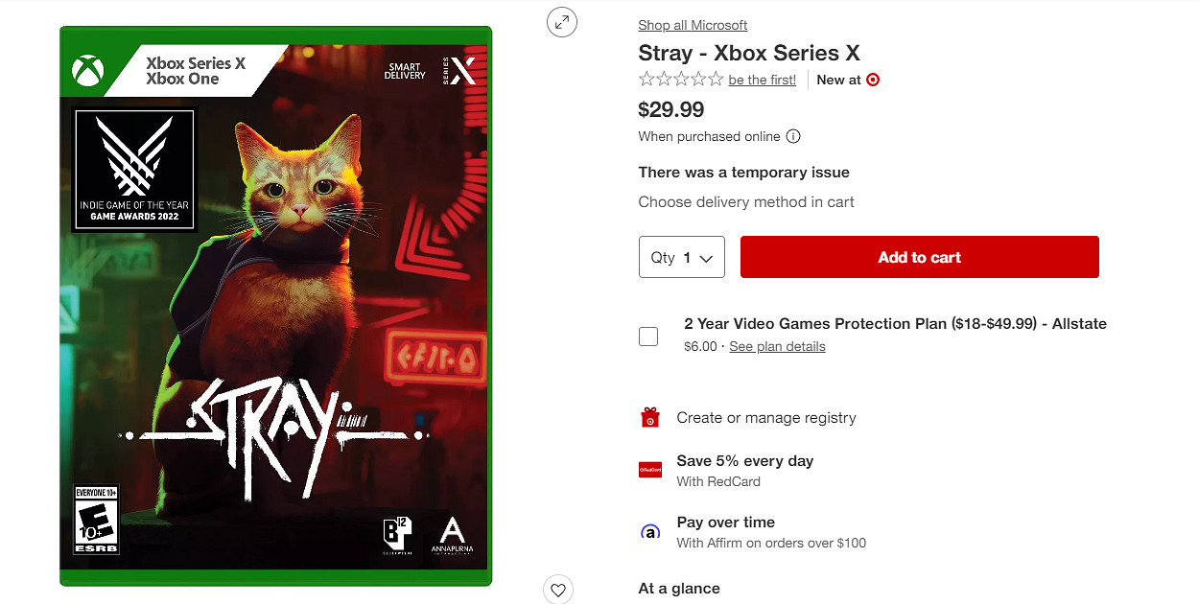The image size is (1199, 604).
Task: View the At a glance section
Action: point(678,588)
